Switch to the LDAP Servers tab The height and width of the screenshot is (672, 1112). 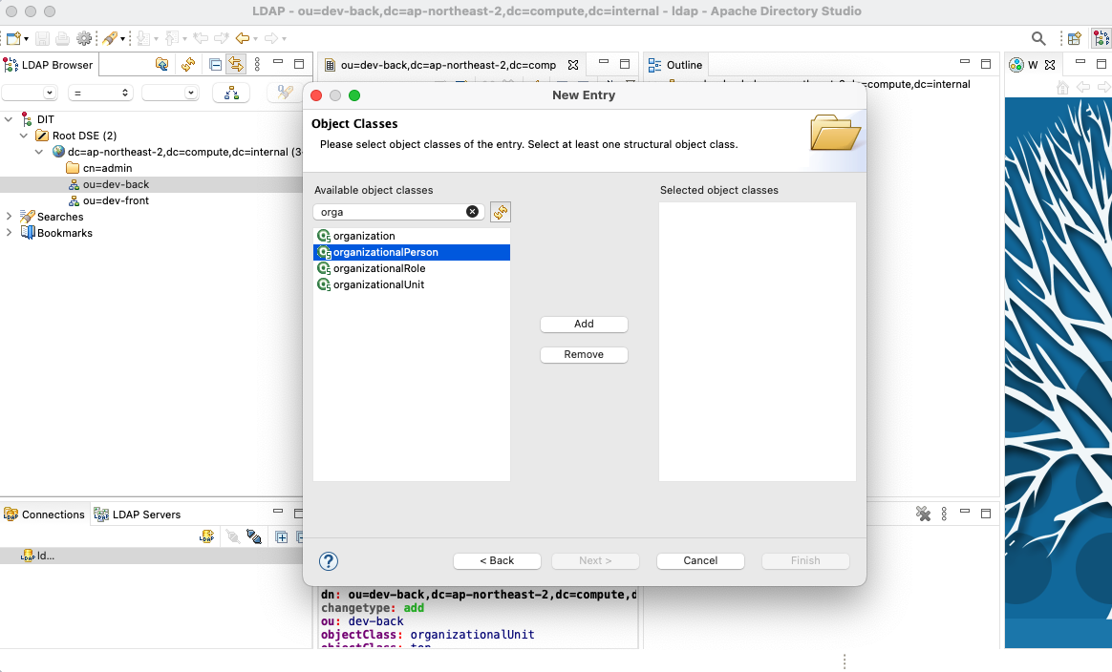[x=138, y=514]
